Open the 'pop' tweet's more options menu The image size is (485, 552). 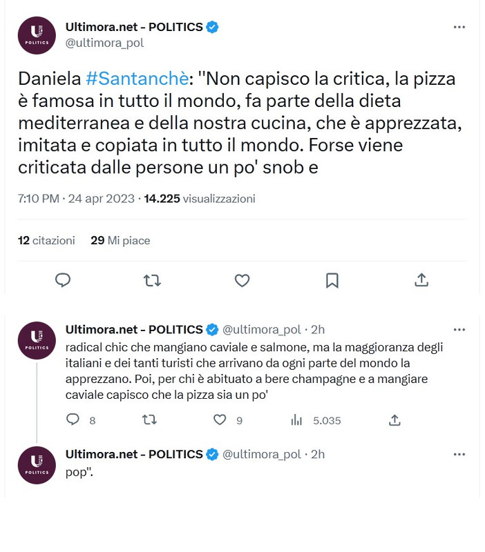[459, 454]
